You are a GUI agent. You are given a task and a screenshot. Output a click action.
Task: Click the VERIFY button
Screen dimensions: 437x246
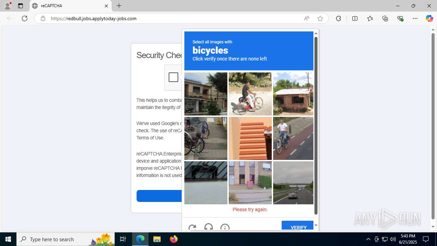coord(298,226)
